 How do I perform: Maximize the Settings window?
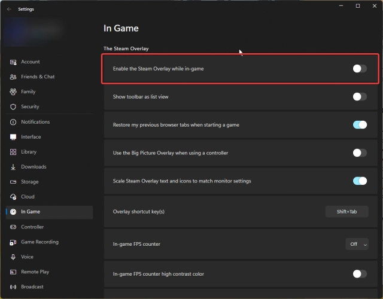tap(358, 6)
